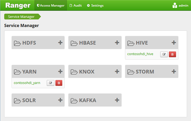Image resolution: width=191 pixels, height=121 pixels.
Task: Edit the contosohdi_yarn service
Action: 51,83
